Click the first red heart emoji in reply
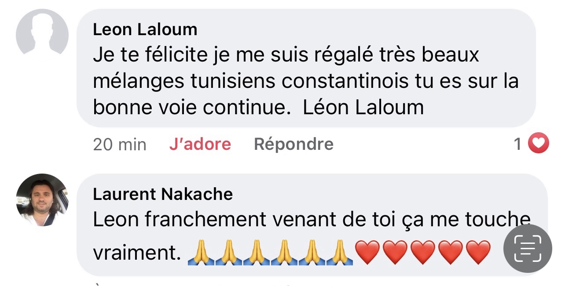The width and height of the screenshot is (565, 290). [368, 253]
